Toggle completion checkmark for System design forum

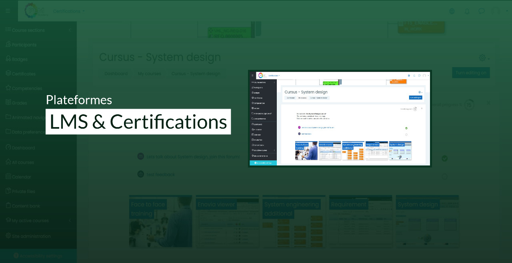pyautogui.click(x=444, y=158)
